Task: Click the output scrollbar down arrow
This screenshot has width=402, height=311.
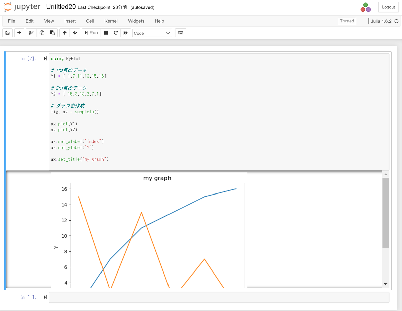Action: [x=386, y=284]
